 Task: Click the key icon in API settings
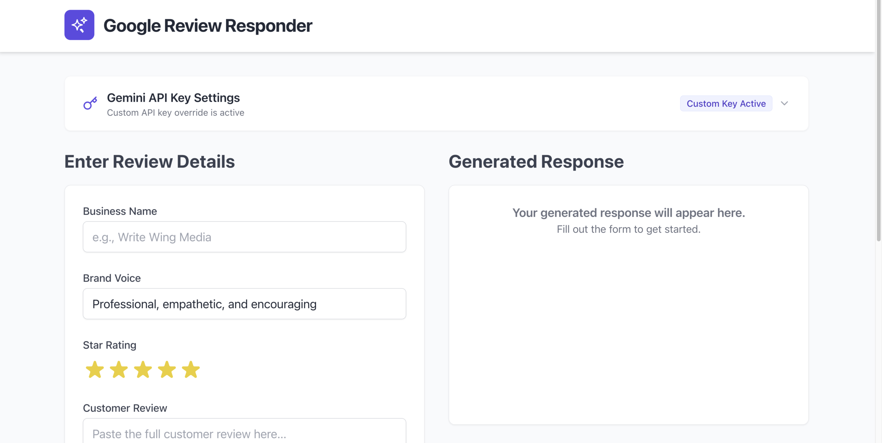(x=90, y=103)
